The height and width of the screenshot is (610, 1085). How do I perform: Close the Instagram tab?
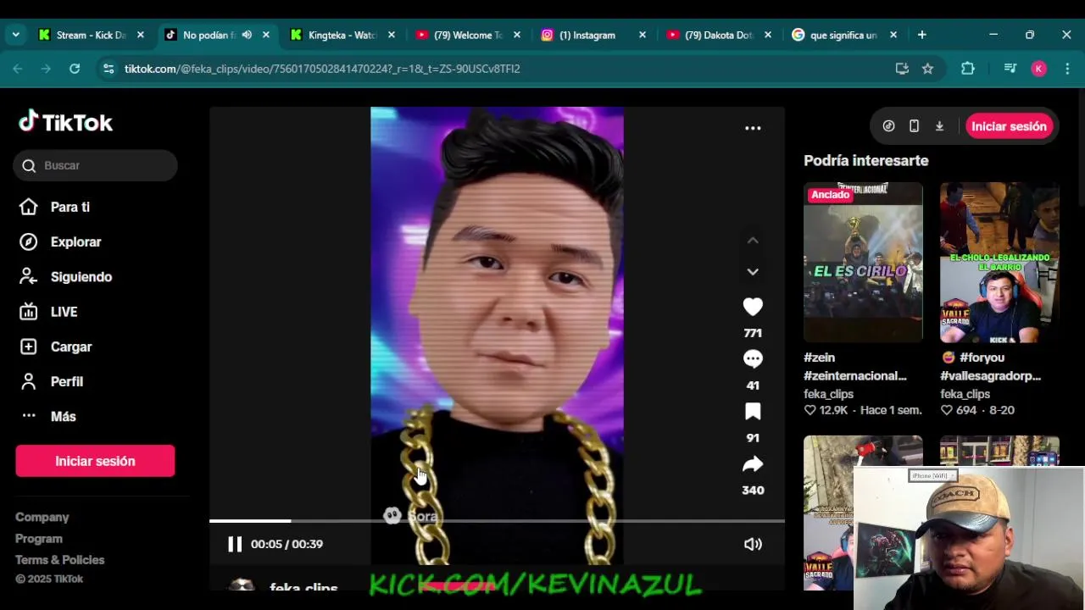(x=643, y=35)
